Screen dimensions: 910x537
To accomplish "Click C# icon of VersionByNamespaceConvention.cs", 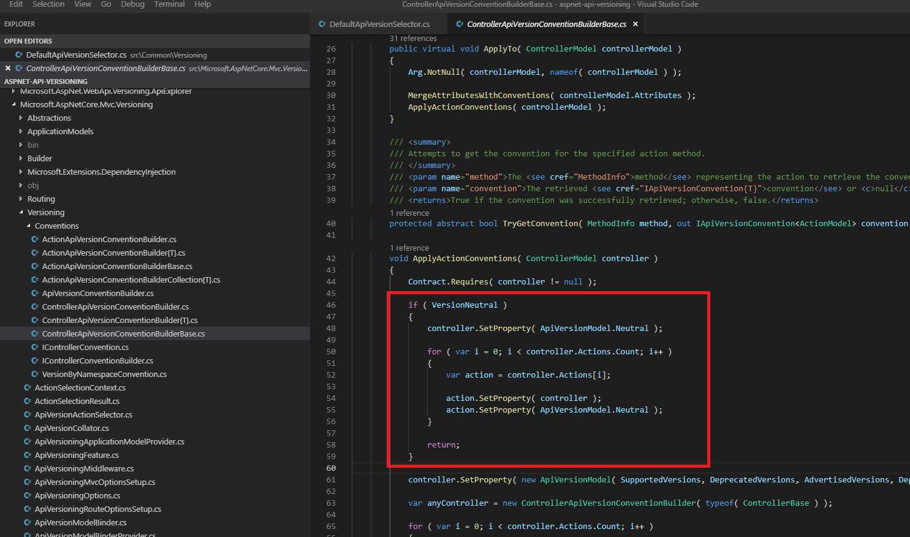I will 35,374.
